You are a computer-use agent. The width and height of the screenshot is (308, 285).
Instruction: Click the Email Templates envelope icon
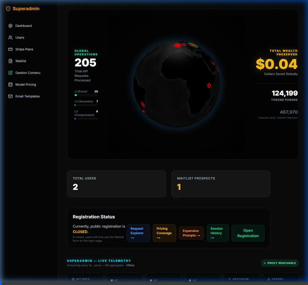[10, 96]
